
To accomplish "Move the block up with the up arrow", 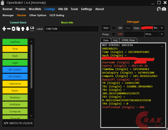I will click(23, 29).
